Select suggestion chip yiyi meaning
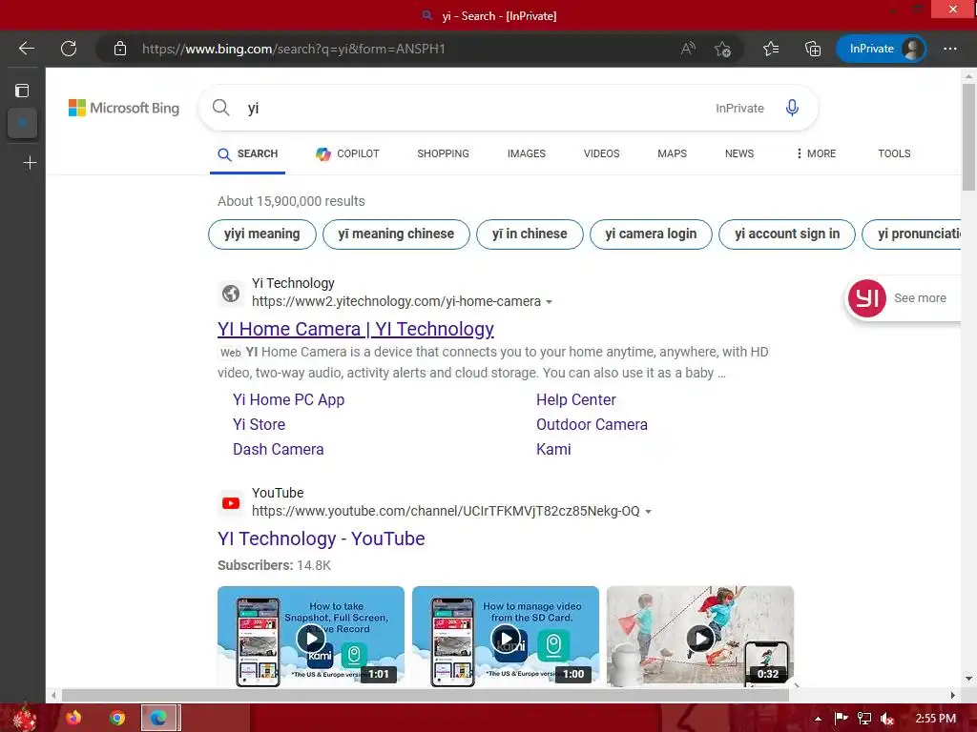The width and height of the screenshot is (977, 732). point(262,234)
